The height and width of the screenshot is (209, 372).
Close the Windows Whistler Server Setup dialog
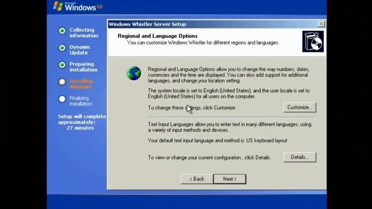click(321, 24)
